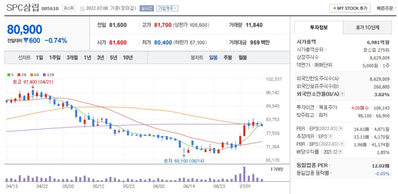This screenshot has width=398, height=194.
Task: Click the 투자의견 label
Action: coord(305,108)
